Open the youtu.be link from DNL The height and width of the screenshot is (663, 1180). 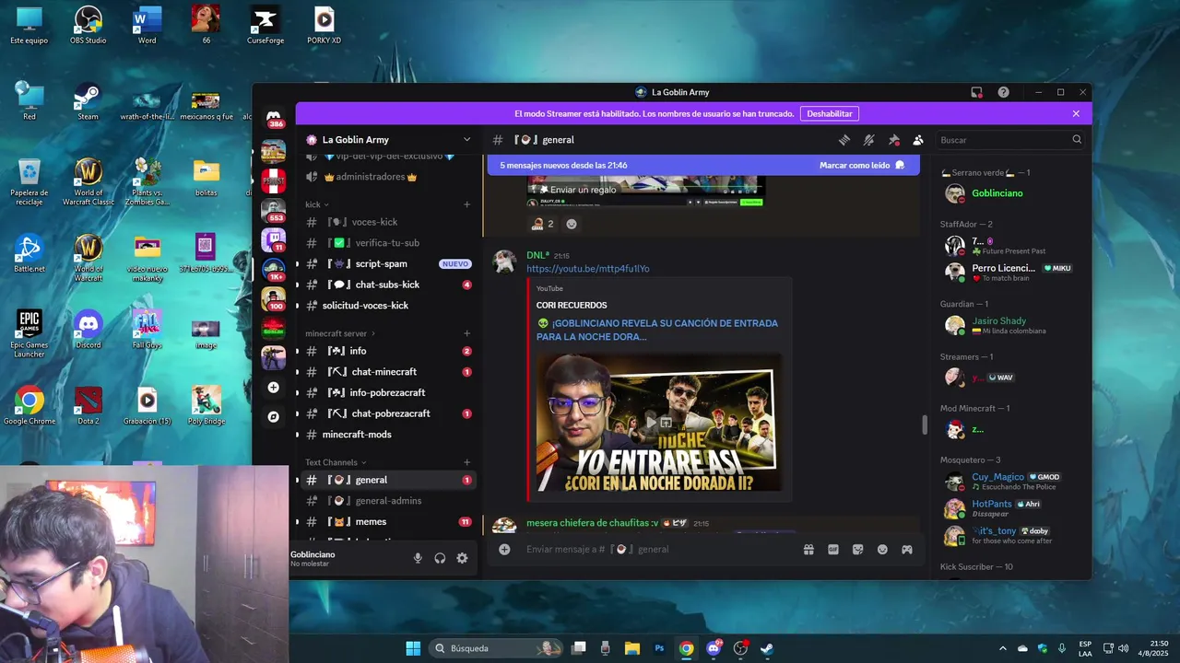588,269
